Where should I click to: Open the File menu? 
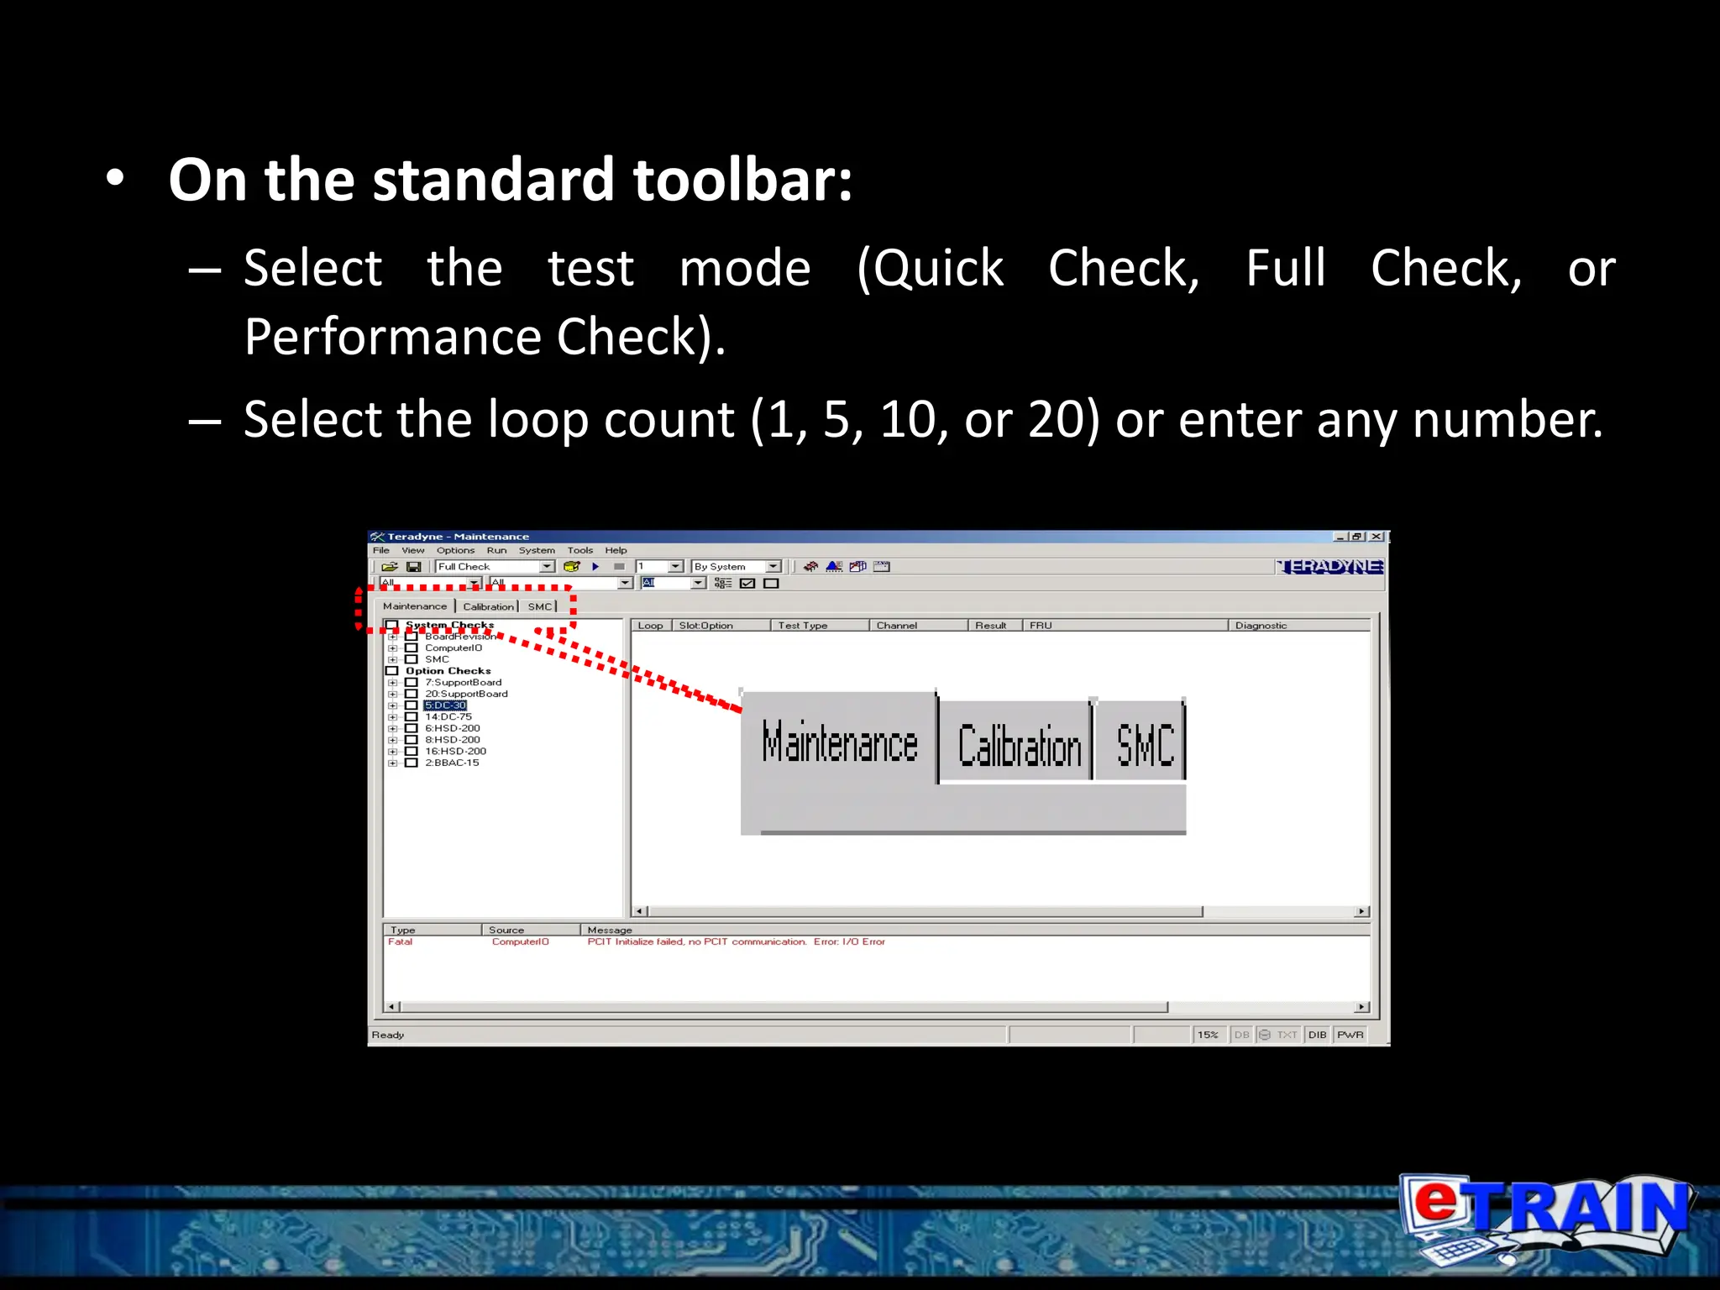pyautogui.click(x=381, y=550)
